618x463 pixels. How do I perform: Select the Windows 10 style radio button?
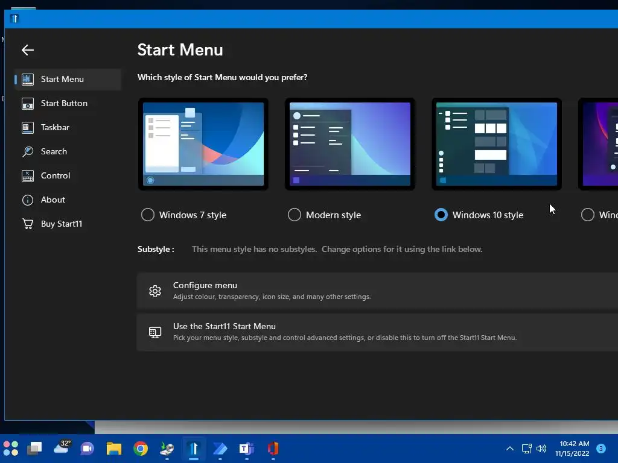[441, 215]
